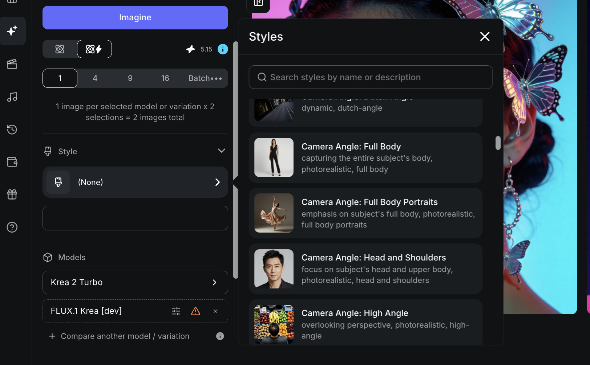The width and height of the screenshot is (590, 365).
Task: Open the history clock sidebar icon
Action: pyautogui.click(x=12, y=130)
